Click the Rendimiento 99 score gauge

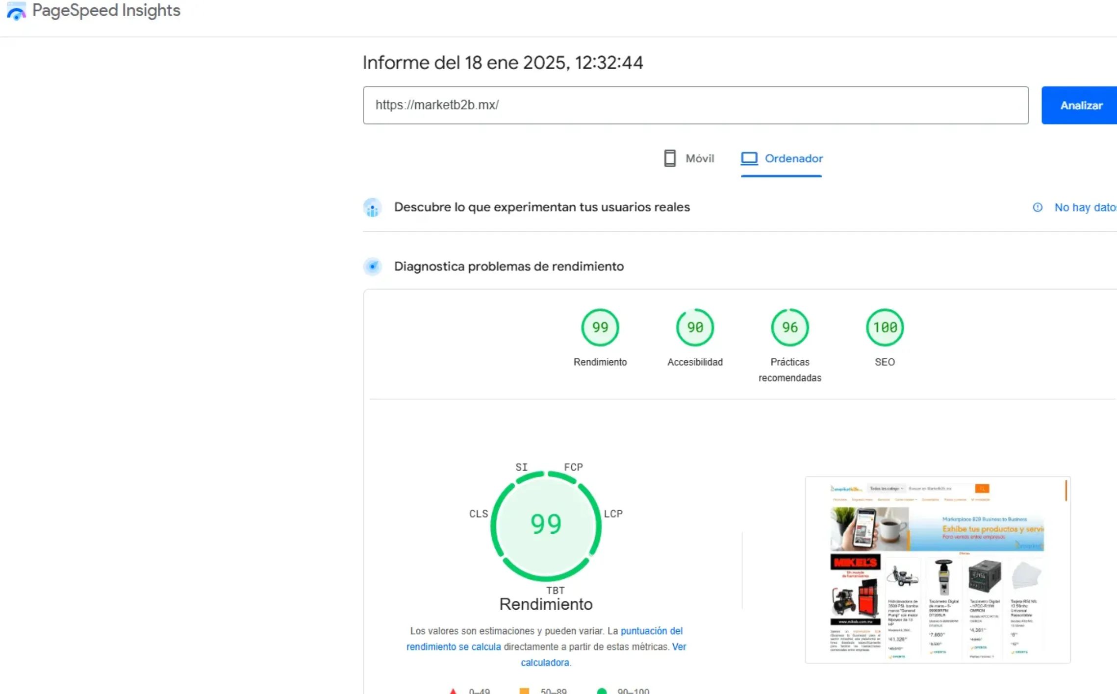pyautogui.click(x=600, y=327)
